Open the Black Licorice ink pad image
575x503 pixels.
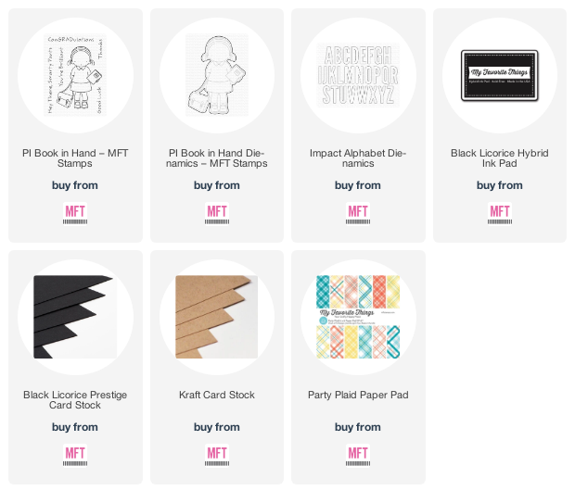point(500,75)
